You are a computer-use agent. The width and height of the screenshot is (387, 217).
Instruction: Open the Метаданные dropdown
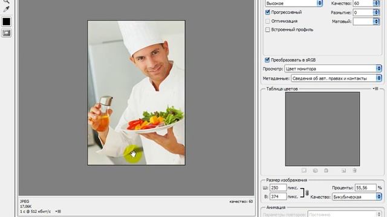336,78
